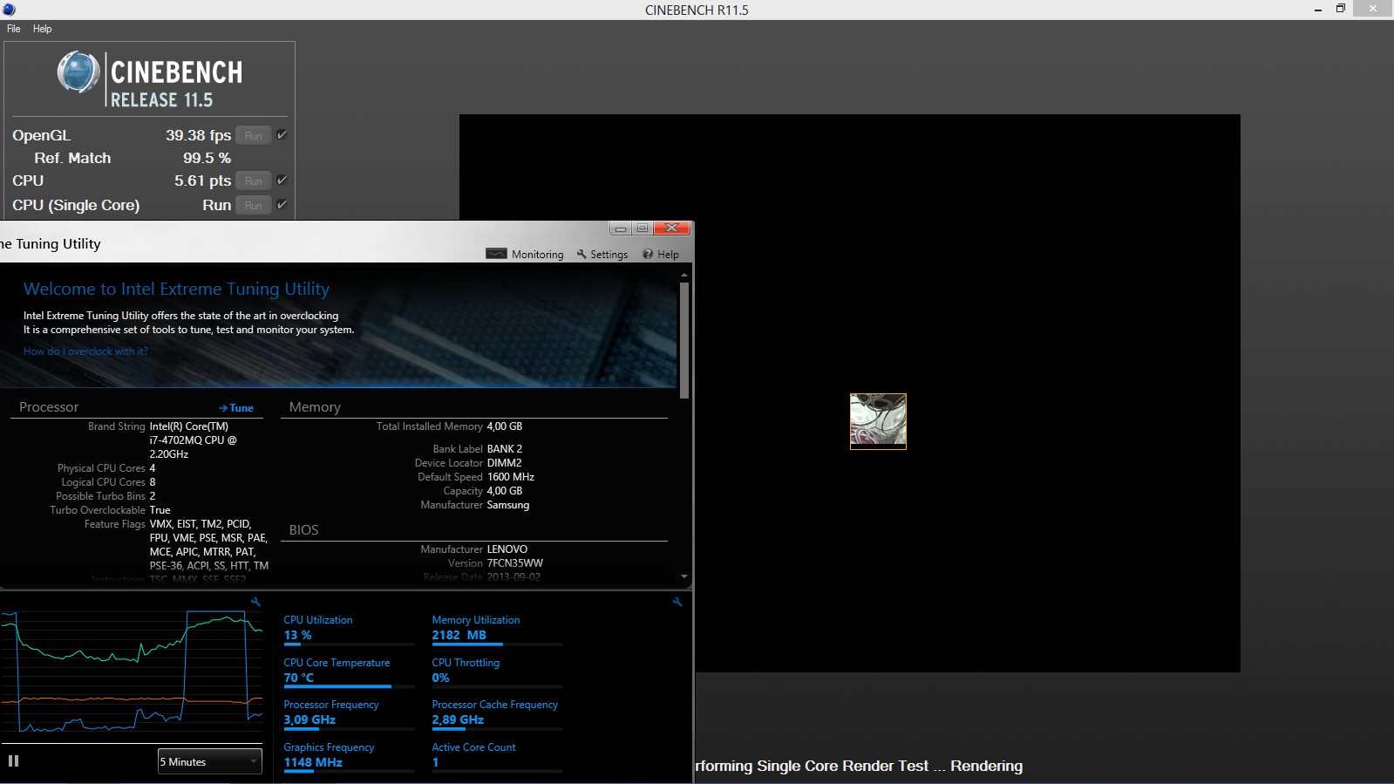Click the Physical CPU Cores value '4'
This screenshot has width=1394, height=784.
coord(153,468)
